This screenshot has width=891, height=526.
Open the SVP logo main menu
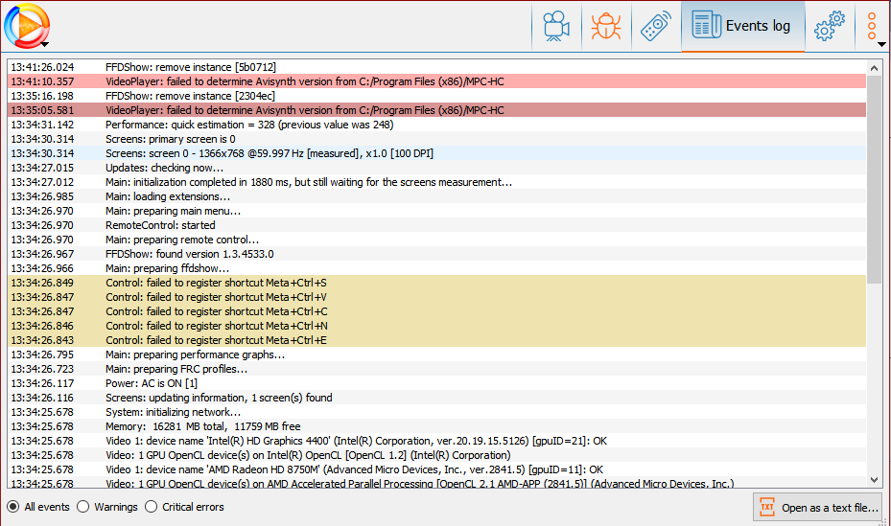click(x=27, y=26)
